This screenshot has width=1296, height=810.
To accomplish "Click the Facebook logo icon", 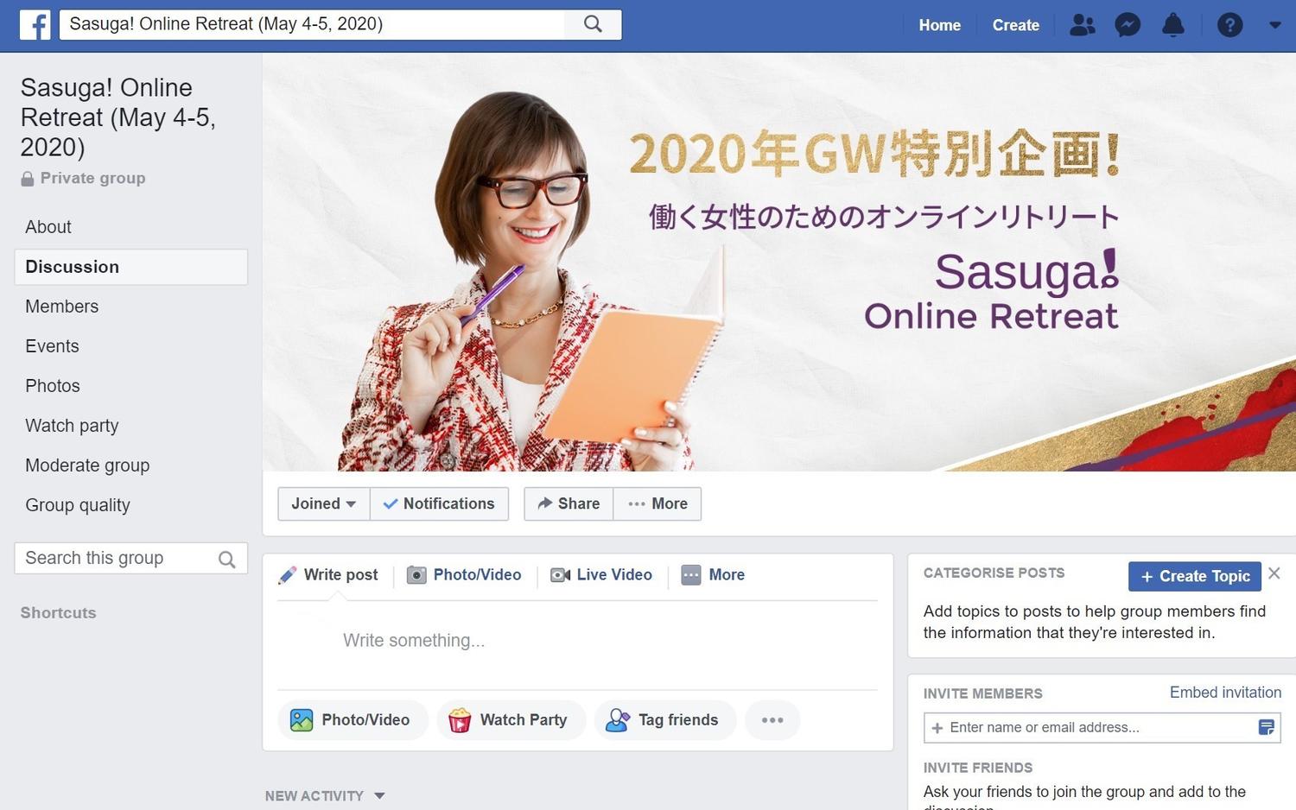I will (35, 25).
